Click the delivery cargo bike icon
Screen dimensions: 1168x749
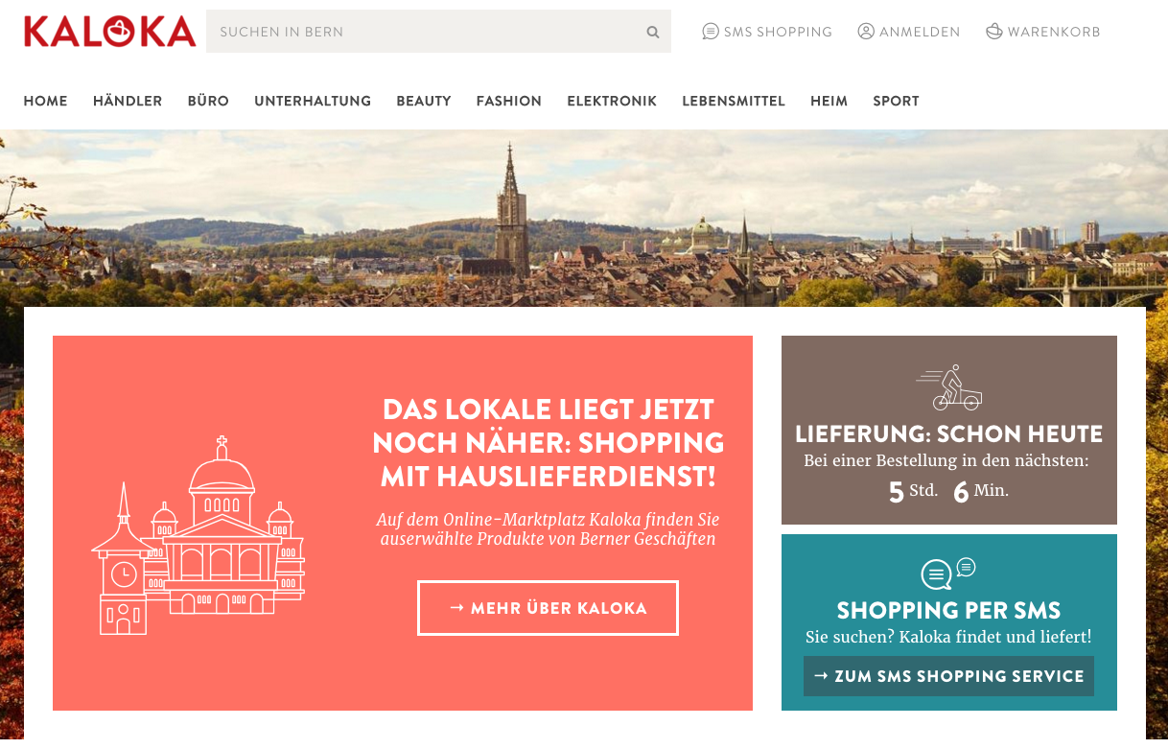click(x=949, y=387)
